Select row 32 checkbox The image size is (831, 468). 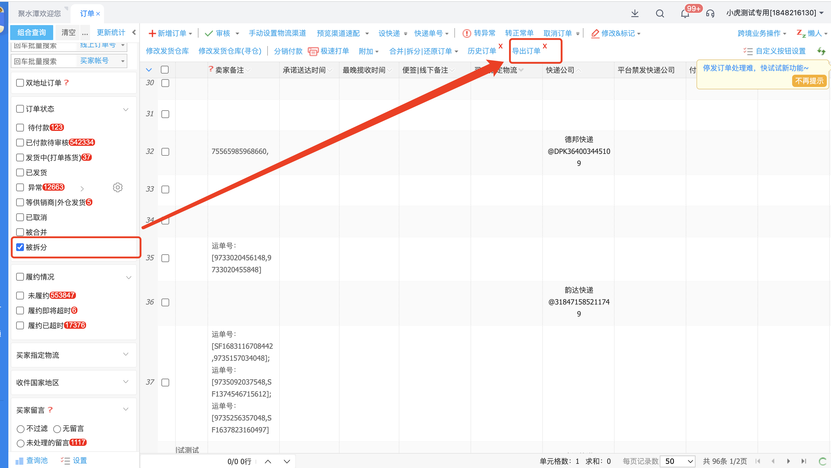(165, 152)
